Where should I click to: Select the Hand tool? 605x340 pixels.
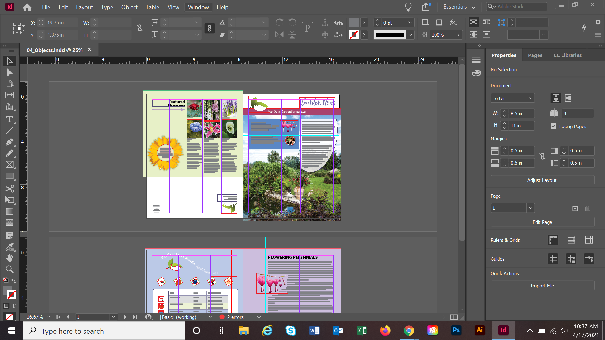[x=9, y=258]
